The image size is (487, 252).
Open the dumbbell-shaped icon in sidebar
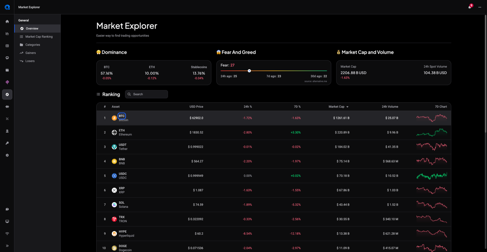point(7,107)
